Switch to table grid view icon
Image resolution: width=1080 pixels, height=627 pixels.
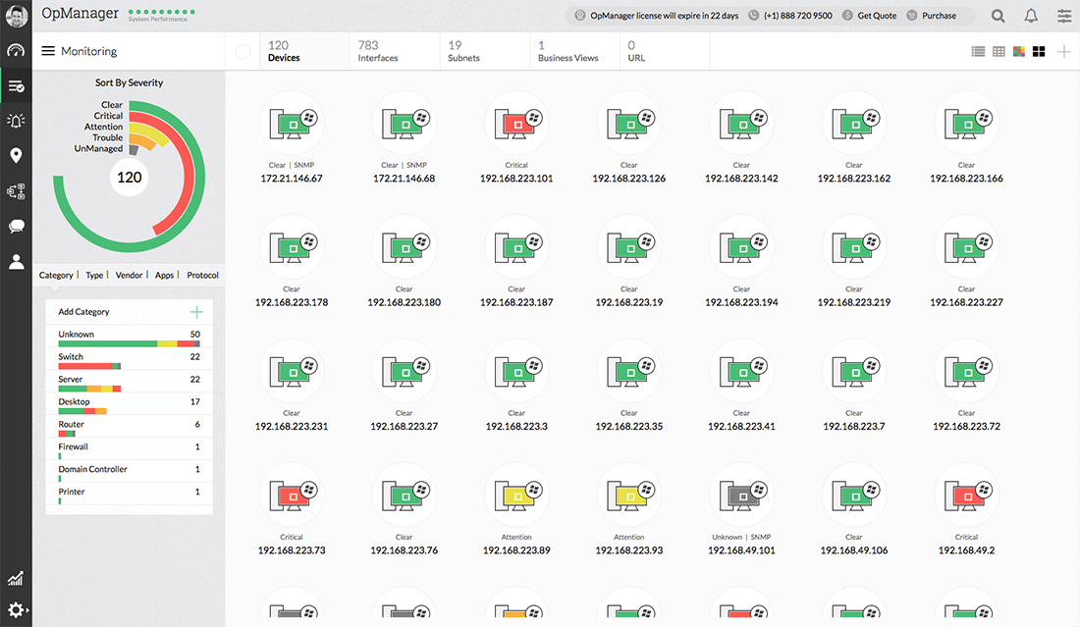tap(999, 52)
